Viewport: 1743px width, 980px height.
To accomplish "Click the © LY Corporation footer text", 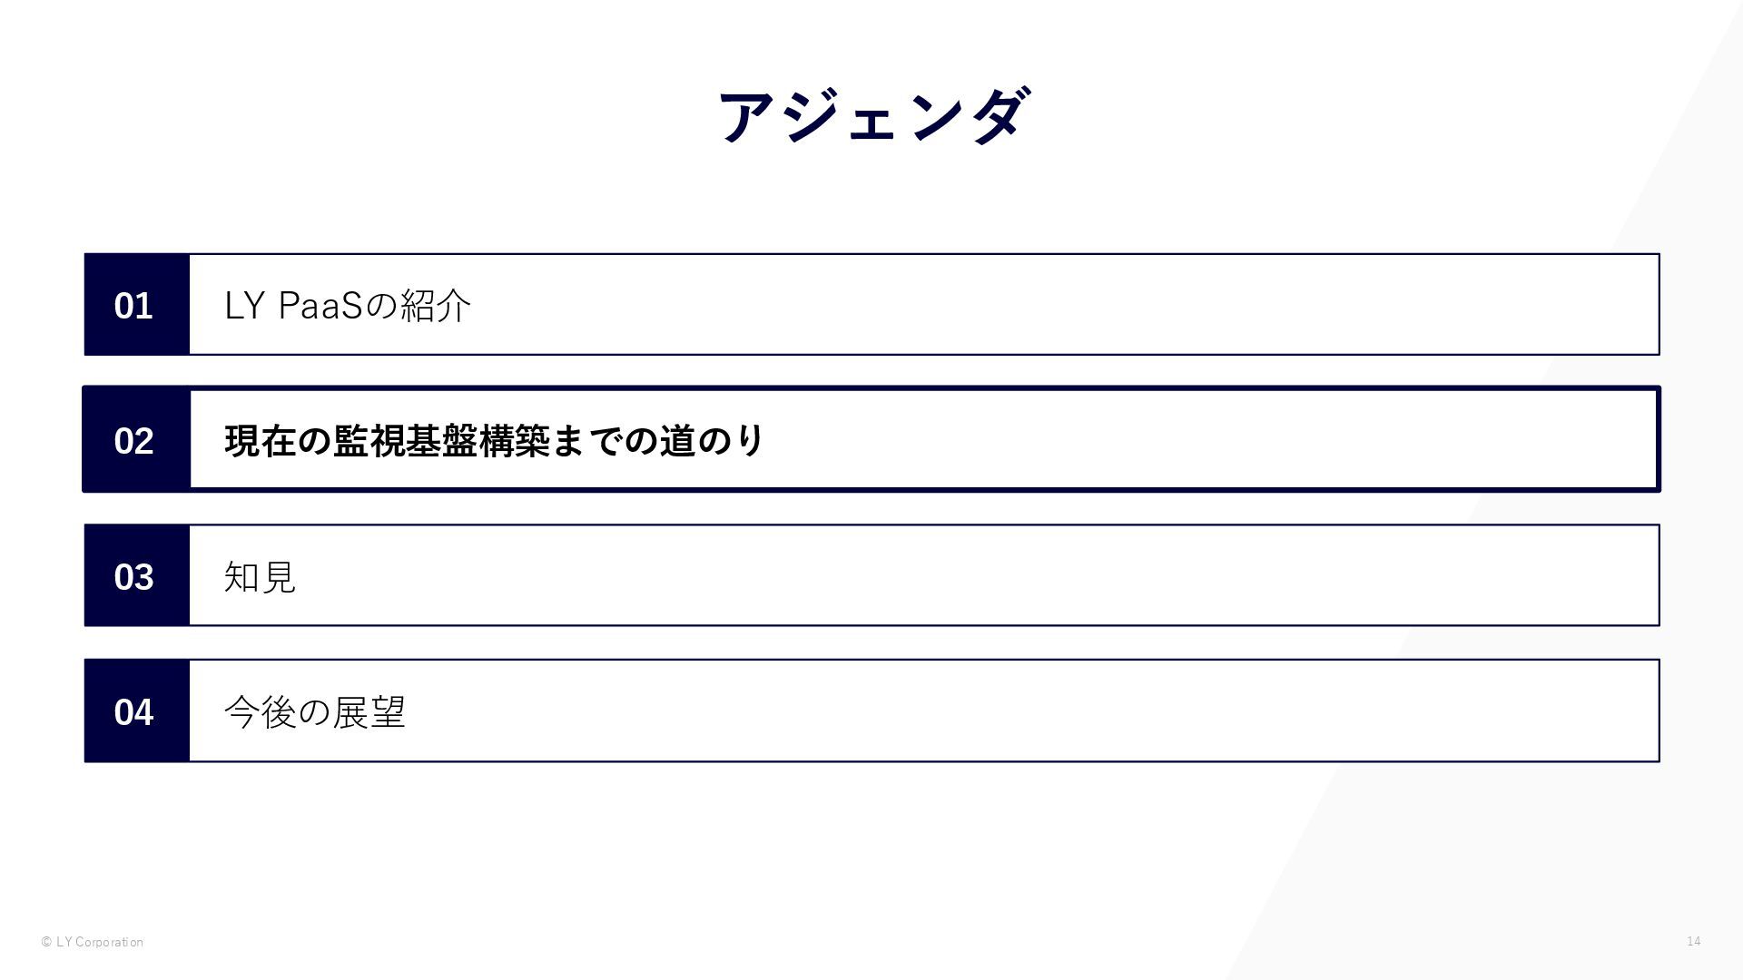I will [x=93, y=942].
